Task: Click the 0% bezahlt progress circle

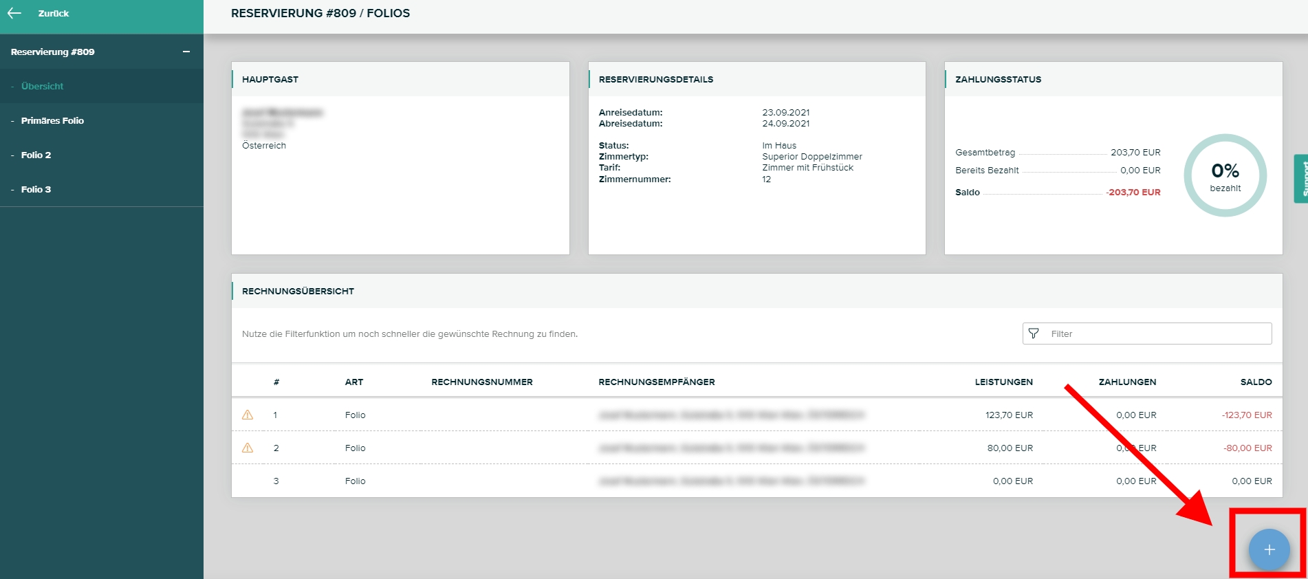Action: (x=1225, y=176)
